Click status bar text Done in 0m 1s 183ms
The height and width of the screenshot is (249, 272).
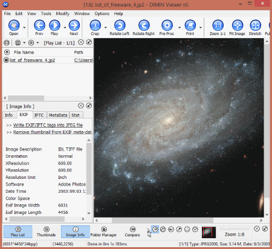(107, 244)
